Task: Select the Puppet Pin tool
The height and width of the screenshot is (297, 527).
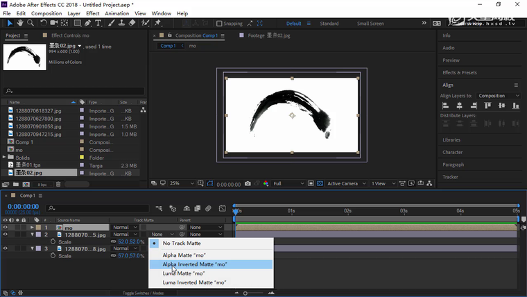Action: click(x=157, y=23)
